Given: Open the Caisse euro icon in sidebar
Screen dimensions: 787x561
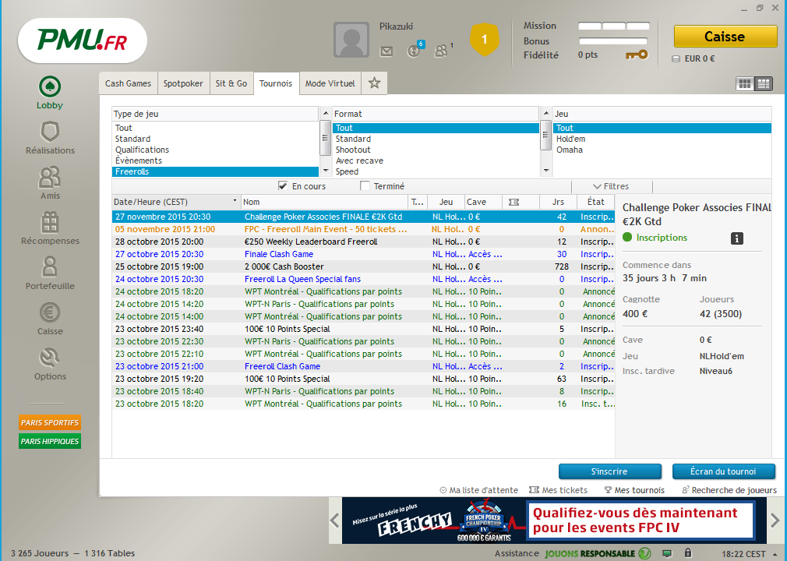Looking at the screenshot, I should (x=50, y=312).
